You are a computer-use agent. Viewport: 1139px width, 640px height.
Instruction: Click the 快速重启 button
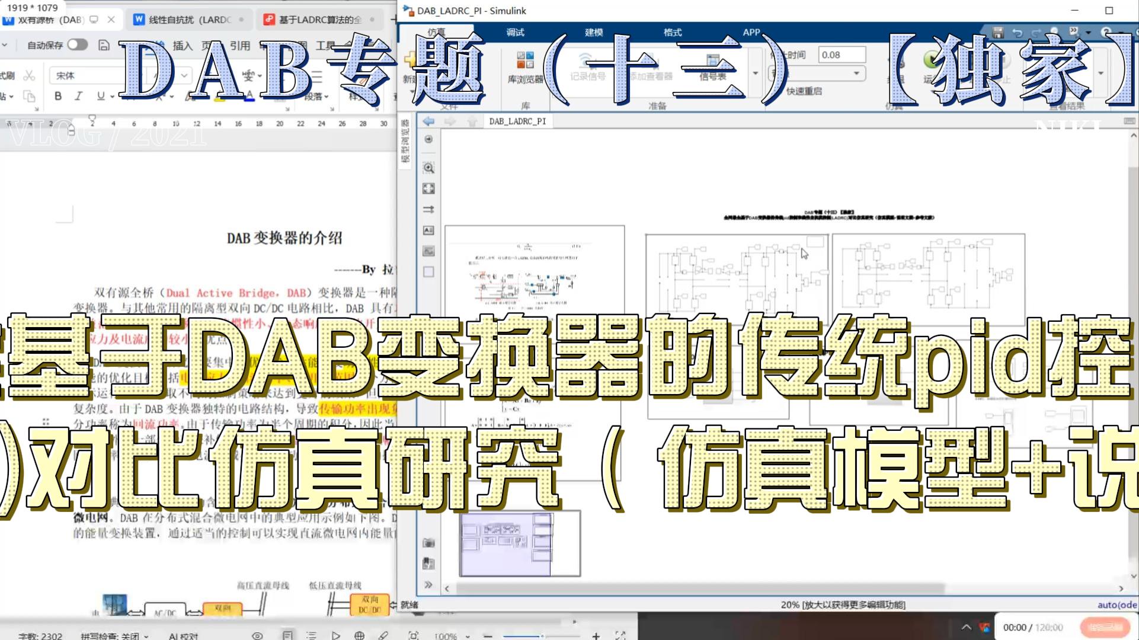[x=804, y=91]
